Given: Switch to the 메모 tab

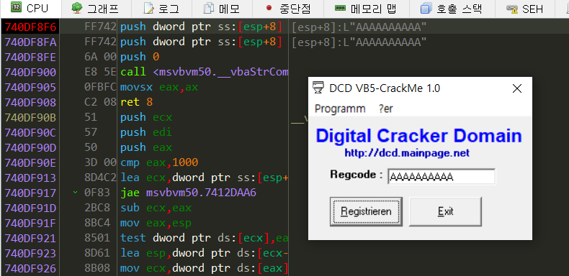Looking at the screenshot, I should tap(222, 9).
